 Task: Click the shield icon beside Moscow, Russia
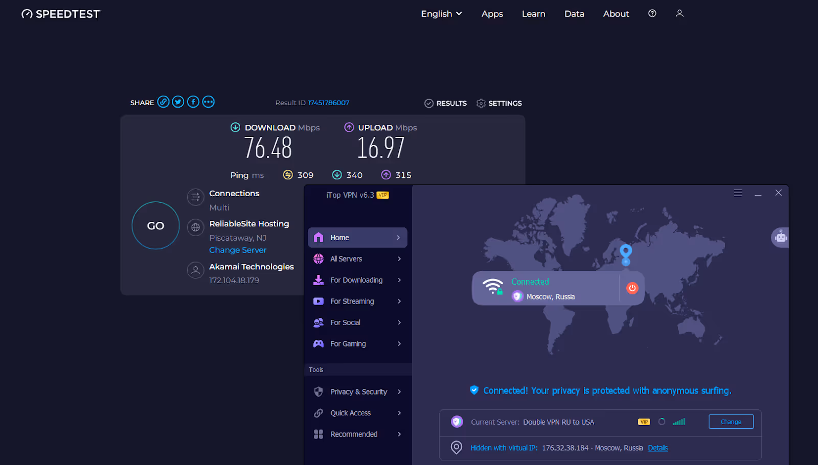[x=517, y=296]
